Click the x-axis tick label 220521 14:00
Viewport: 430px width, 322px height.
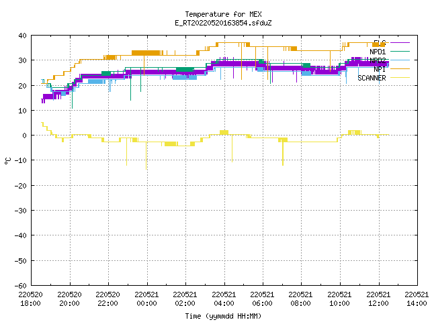(417, 299)
